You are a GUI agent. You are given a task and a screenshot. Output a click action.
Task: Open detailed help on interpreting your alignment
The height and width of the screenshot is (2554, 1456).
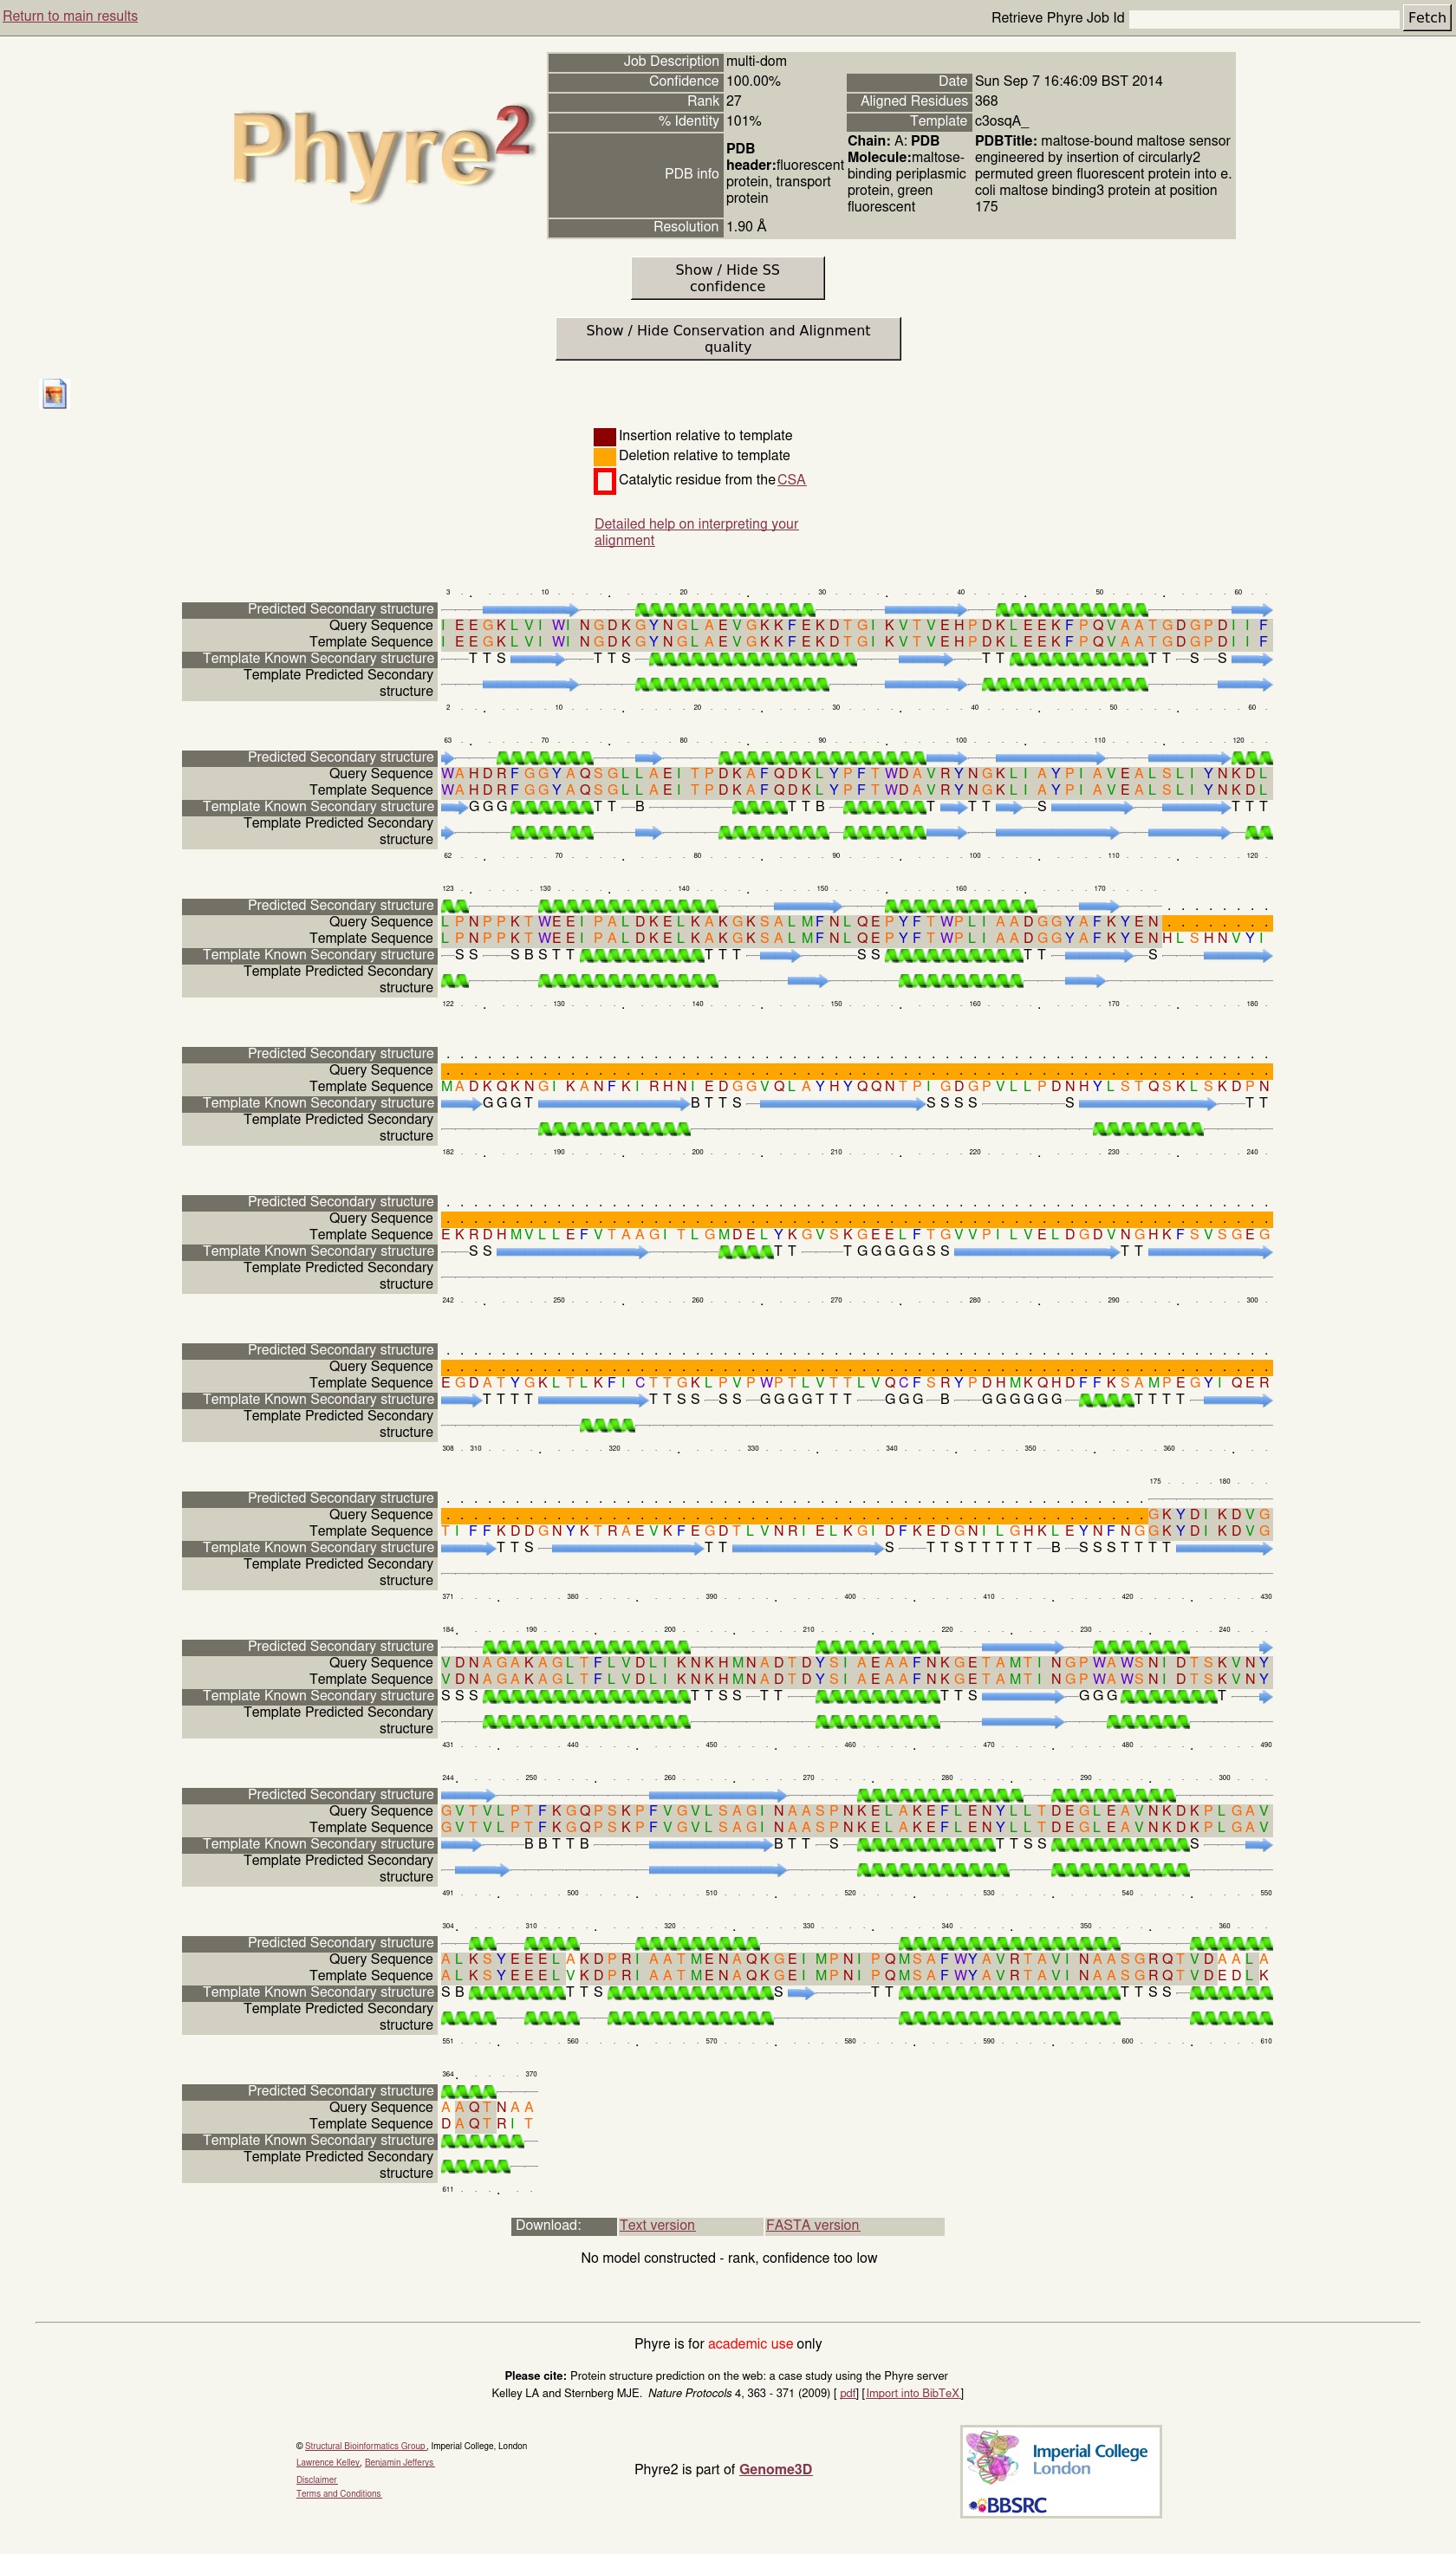click(696, 532)
